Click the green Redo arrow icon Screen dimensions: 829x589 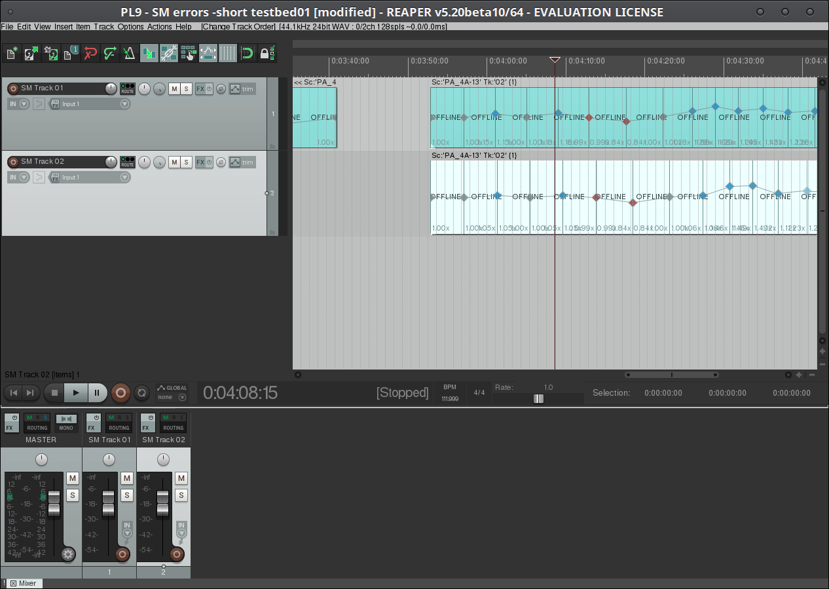point(110,53)
